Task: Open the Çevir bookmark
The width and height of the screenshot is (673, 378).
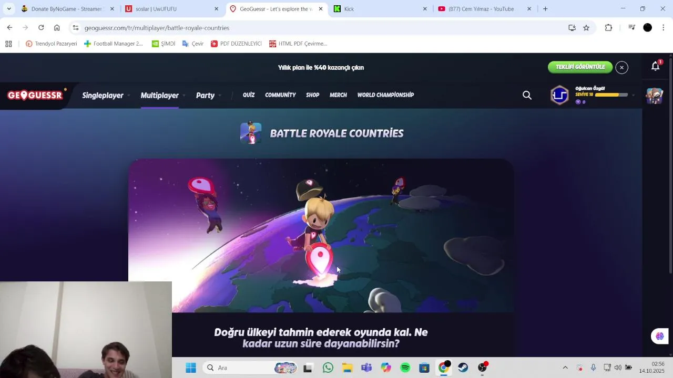Action: pos(193,44)
